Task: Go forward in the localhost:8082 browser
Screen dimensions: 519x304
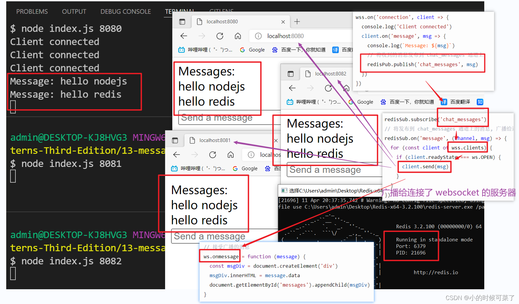Action: pos(310,88)
